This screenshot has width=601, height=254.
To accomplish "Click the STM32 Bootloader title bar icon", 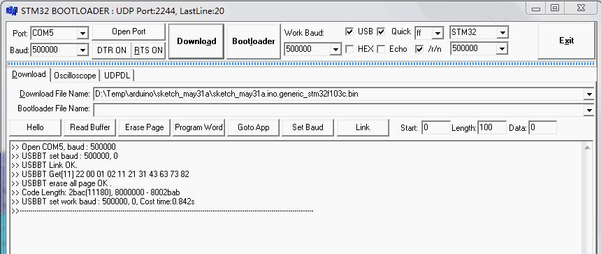I will pos(11,10).
